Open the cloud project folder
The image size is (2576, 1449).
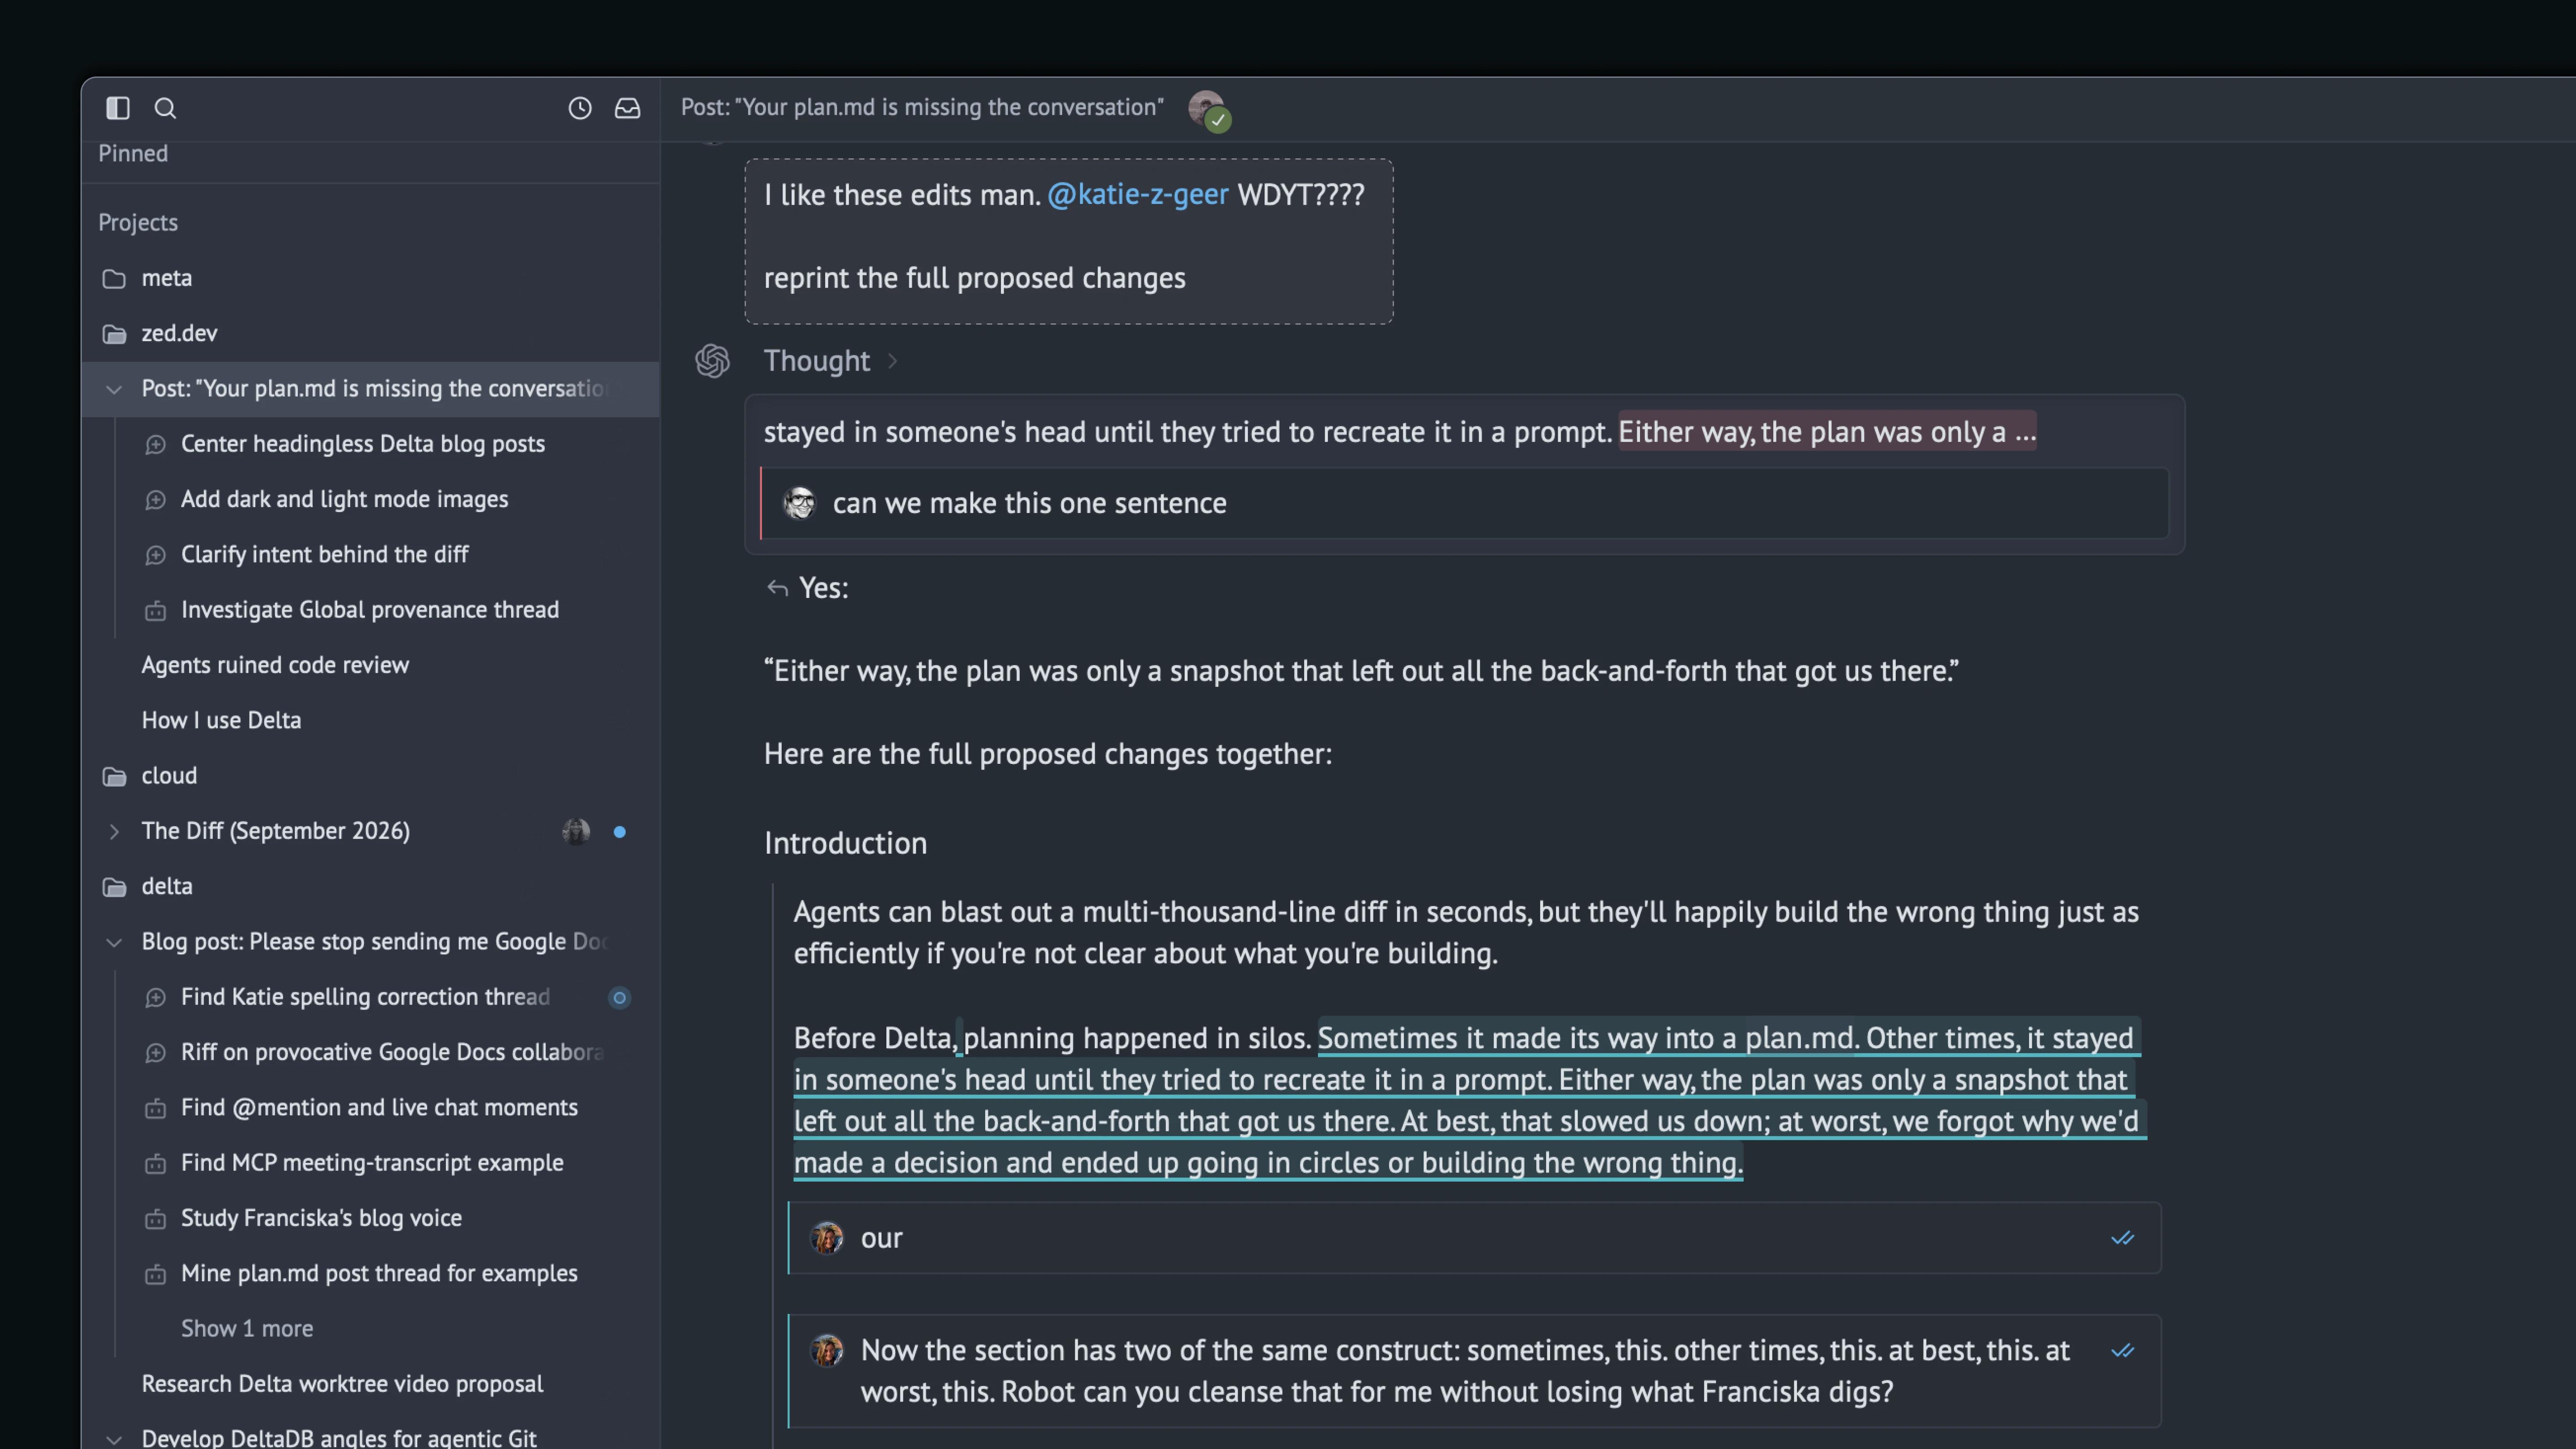coord(370,776)
